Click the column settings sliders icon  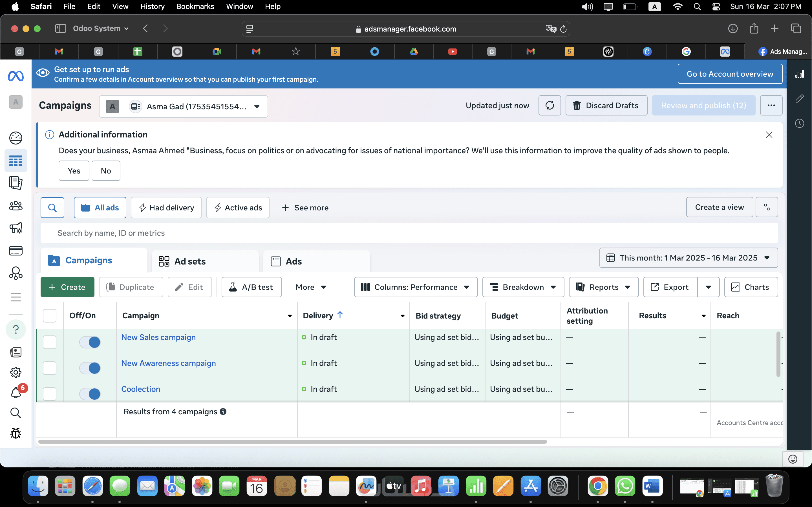pos(766,207)
